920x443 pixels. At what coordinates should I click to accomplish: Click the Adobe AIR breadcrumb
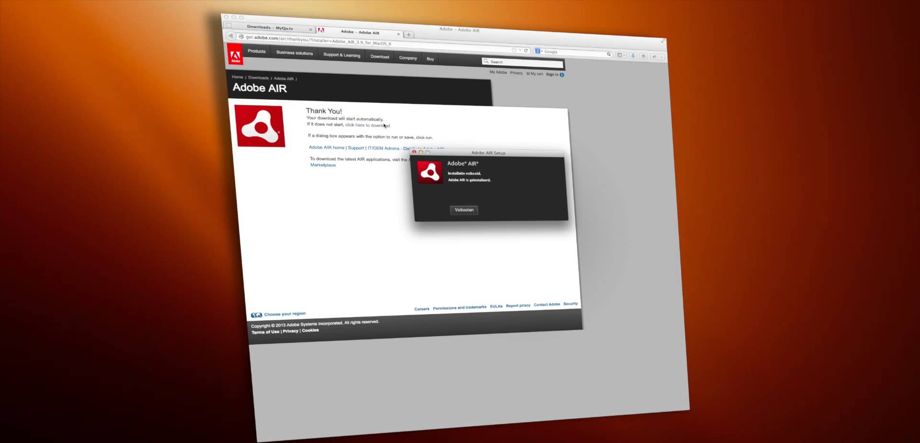[x=284, y=79]
